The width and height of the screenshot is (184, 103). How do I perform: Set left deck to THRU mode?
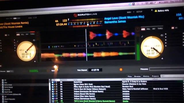tap(32, 34)
